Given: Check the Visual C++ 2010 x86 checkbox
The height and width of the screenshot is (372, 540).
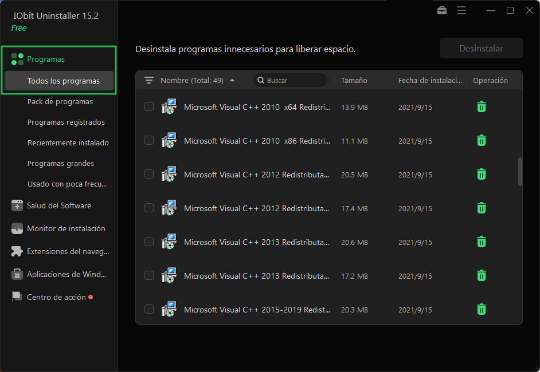Looking at the screenshot, I should (x=149, y=140).
